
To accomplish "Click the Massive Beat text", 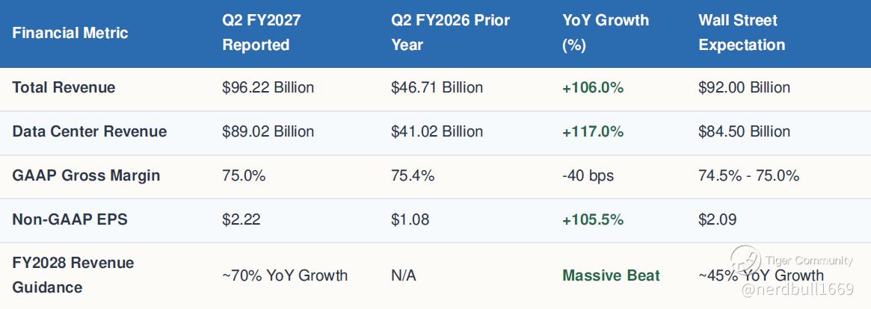I will point(611,275).
